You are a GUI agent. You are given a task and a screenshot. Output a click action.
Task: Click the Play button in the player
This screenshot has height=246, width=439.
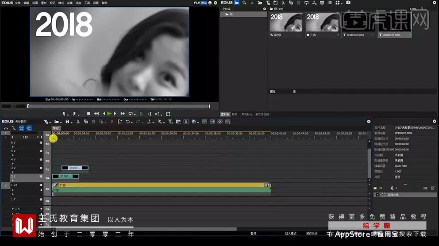point(109,114)
